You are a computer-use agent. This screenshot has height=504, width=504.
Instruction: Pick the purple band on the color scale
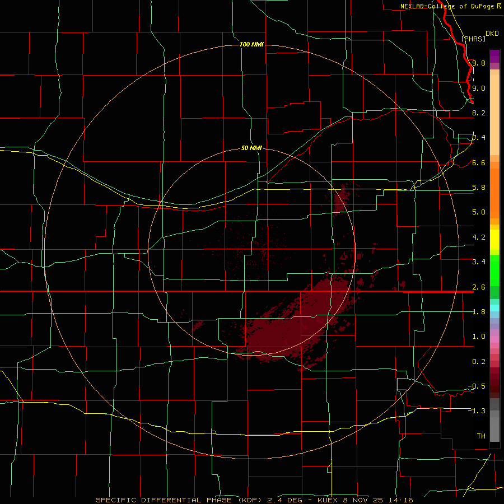[494, 56]
